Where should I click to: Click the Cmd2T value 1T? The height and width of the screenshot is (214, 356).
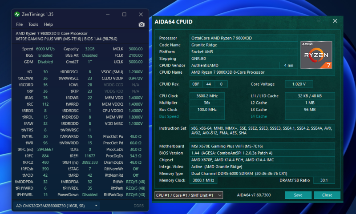click(x=90, y=62)
